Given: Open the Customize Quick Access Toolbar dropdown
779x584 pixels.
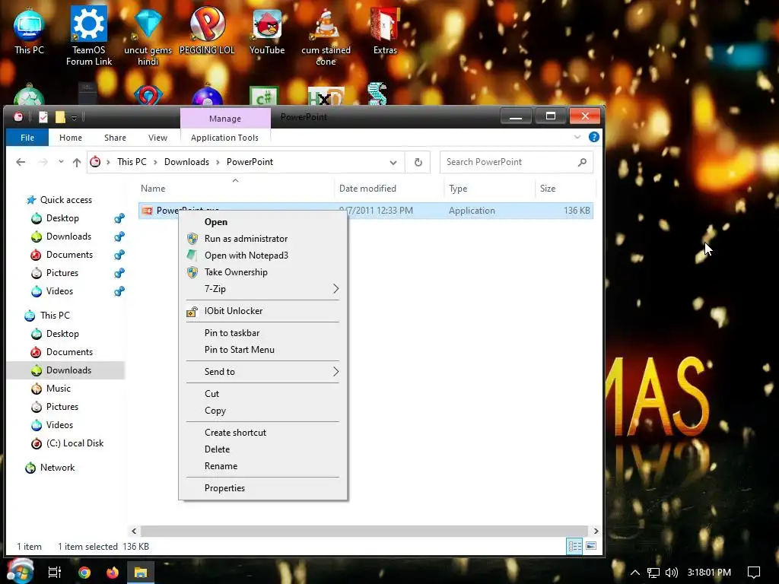Looking at the screenshot, I should 74,118.
